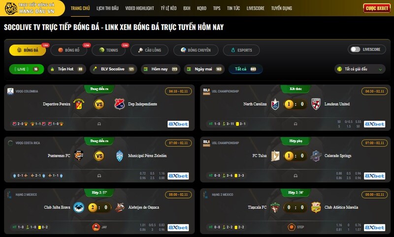Expand the Tất cả giải đấu dropdown
394x237 pixels.
pos(360,69)
